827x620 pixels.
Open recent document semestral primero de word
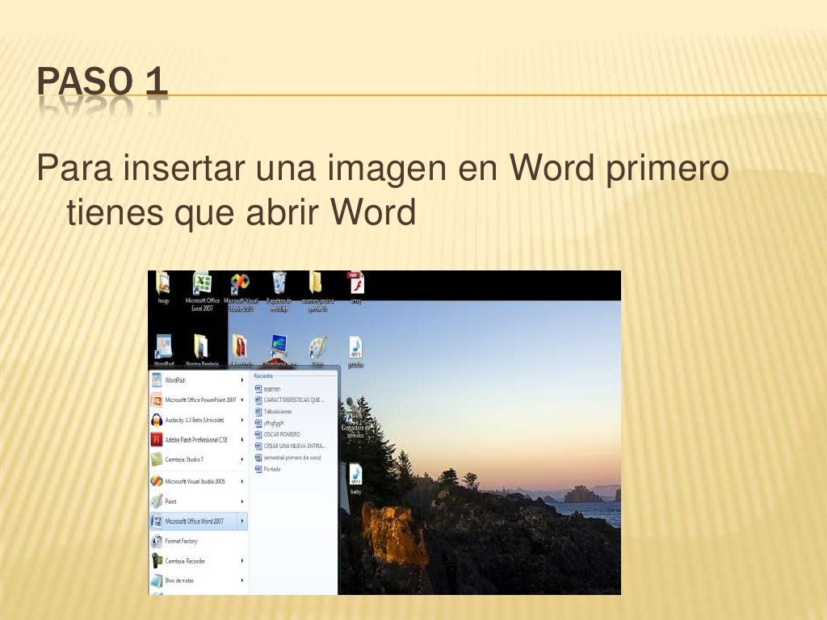coord(288,459)
